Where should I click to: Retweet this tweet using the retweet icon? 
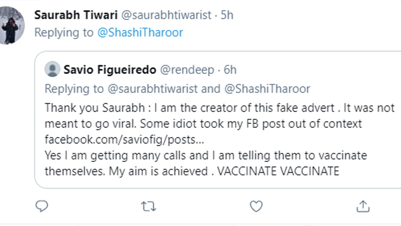click(148, 207)
